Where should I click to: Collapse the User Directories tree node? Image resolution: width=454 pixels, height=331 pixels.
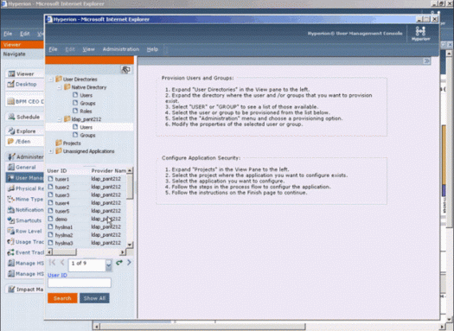pos(51,80)
